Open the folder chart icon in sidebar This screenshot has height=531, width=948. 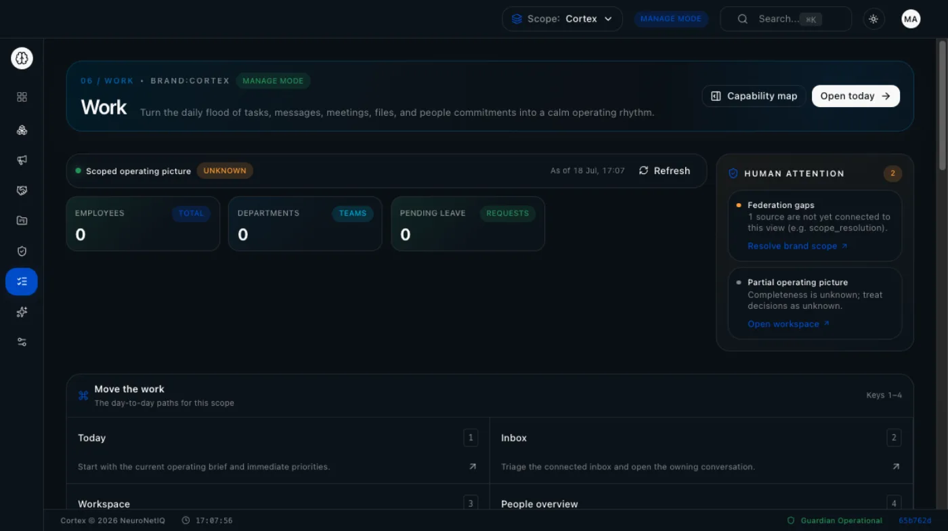click(22, 220)
